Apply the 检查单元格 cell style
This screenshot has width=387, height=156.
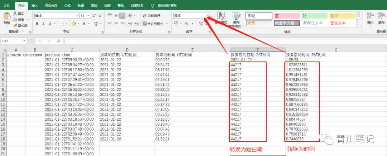click(x=287, y=23)
